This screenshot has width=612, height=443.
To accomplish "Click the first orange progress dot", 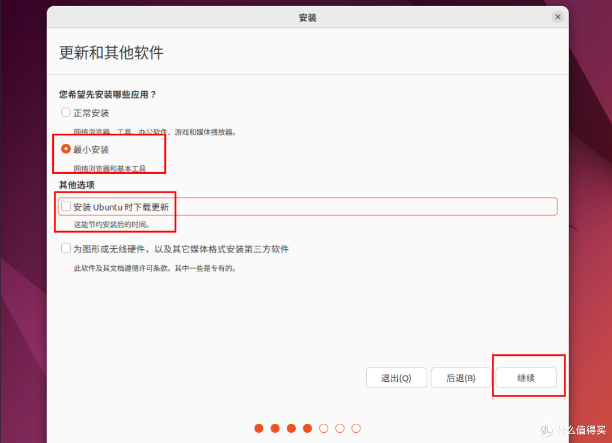I will click(259, 428).
